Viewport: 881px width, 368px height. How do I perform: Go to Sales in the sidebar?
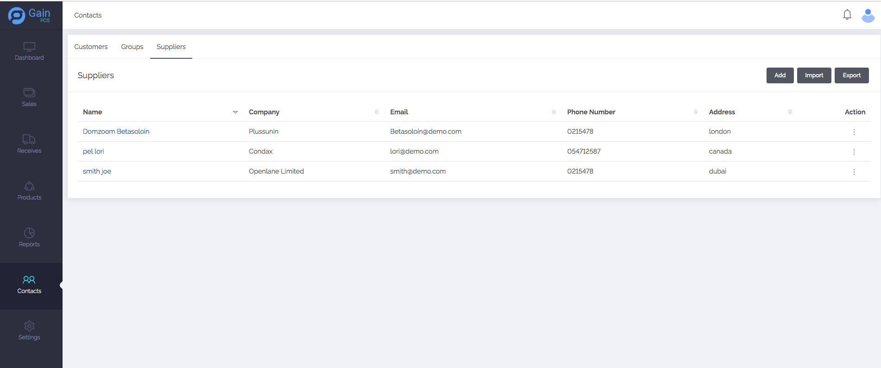[x=29, y=98]
